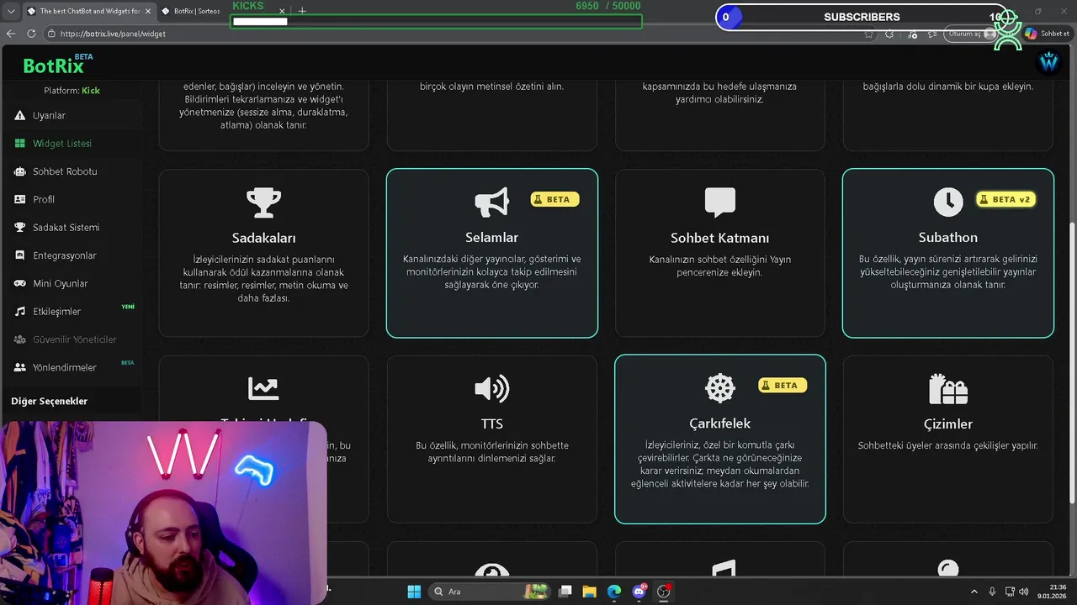Open Mini Oyunlar from the sidebar
The height and width of the screenshot is (605, 1077).
[x=60, y=283]
